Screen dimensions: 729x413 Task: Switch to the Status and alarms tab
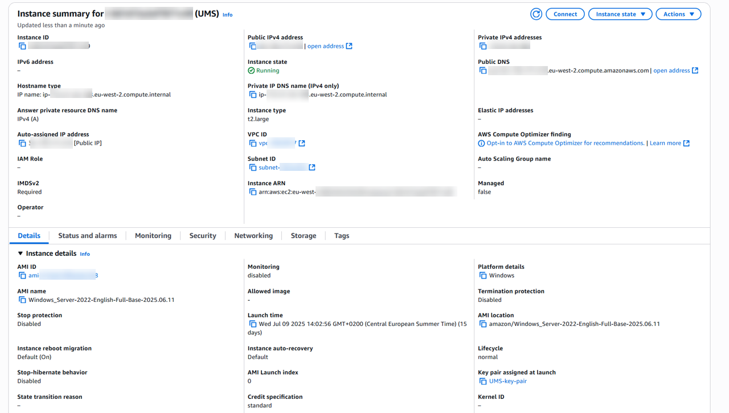point(87,236)
